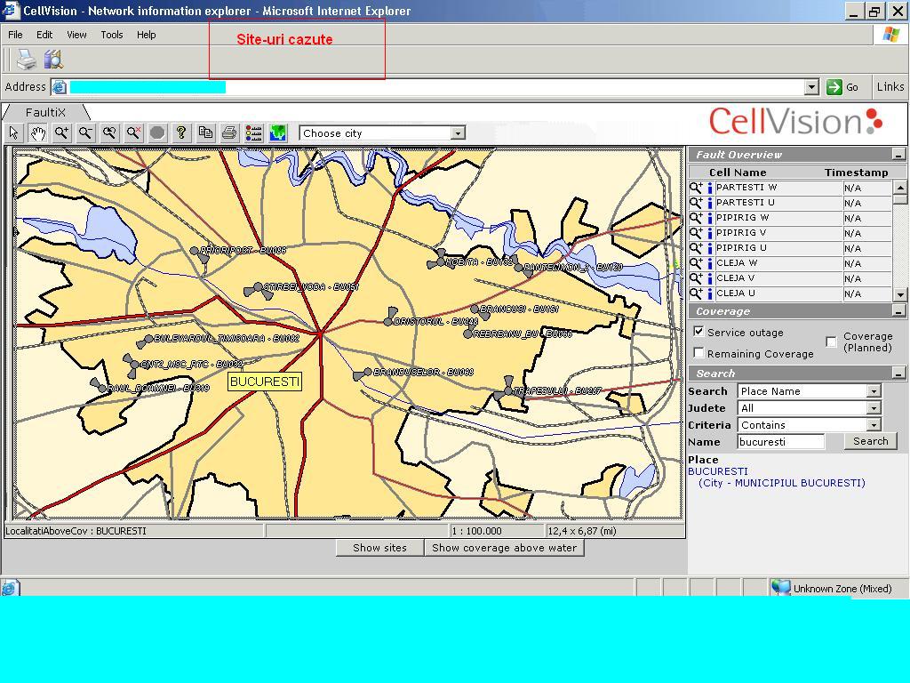The width and height of the screenshot is (910, 683).
Task: Click the browser print preview icon
Action: (x=53, y=60)
